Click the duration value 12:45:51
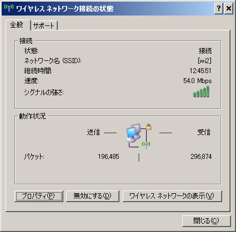236x232 pixels. [200, 71]
